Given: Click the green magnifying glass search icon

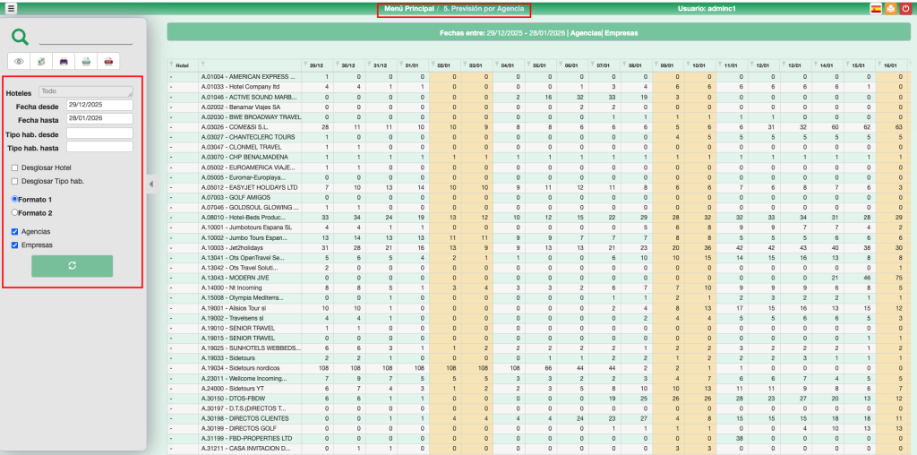Looking at the screenshot, I should point(20,37).
